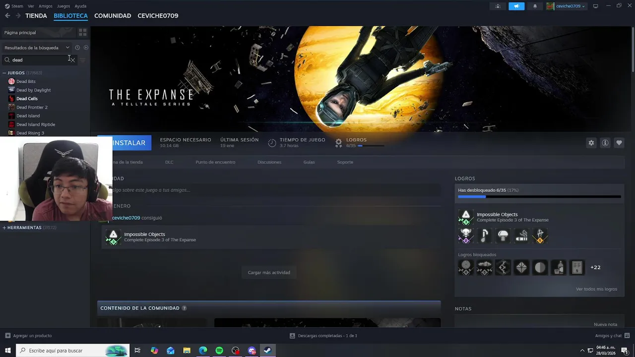Select Dead by Daylight in the list
This screenshot has height=357, width=635.
pyautogui.click(x=33, y=90)
